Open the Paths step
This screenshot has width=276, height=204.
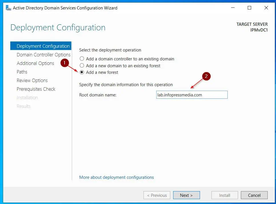pyautogui.click(x=22, y=72)
